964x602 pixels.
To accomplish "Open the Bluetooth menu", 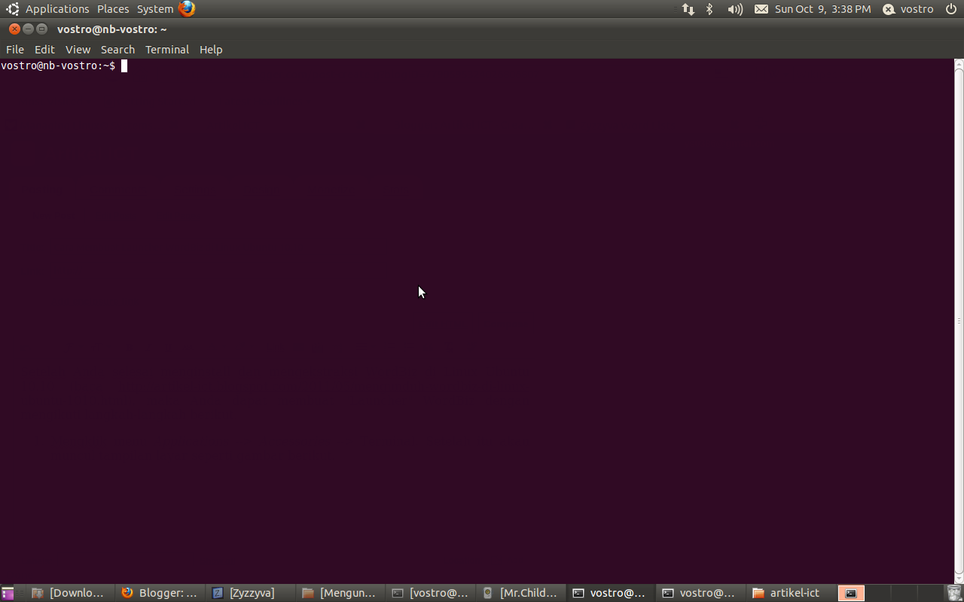I will (709, 9).
